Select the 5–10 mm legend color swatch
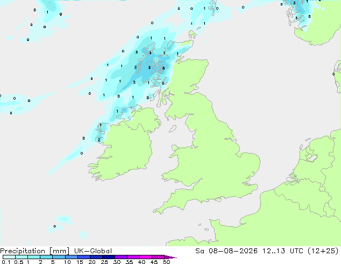 (59, 257)
